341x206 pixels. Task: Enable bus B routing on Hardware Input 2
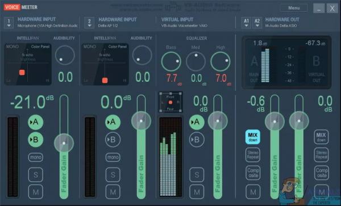click(x=113, y=140)
